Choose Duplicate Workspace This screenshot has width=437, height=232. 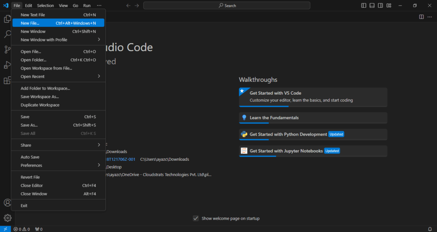pyautogui.click(x=58, y=105)
